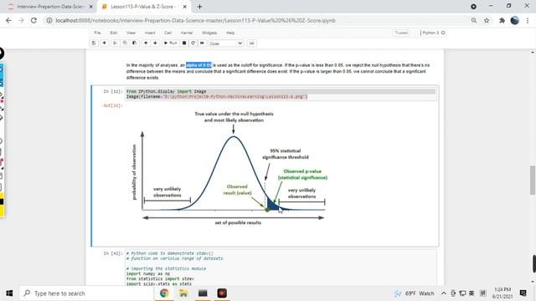Viewport: 536px width, 301px height.
Task: Run the selected cell
Action: coord(170,43)
